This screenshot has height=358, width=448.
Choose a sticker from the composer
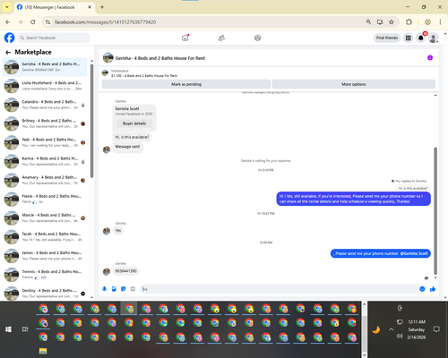pos(124,289)
